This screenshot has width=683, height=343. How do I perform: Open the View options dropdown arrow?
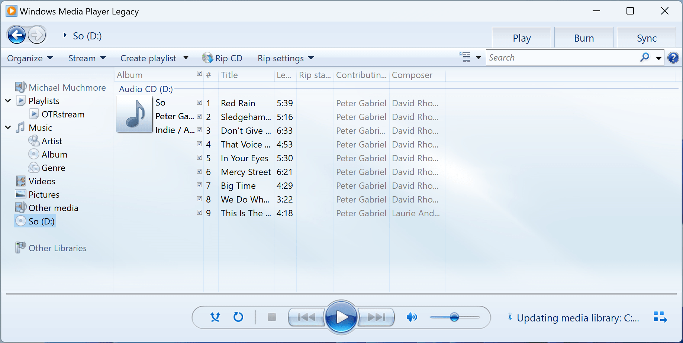click(479, 58)
